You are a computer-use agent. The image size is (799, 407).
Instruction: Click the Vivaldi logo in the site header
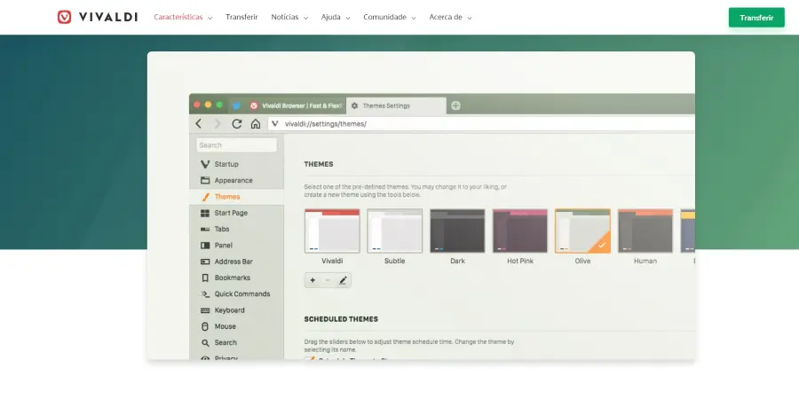tap(98, 17)
